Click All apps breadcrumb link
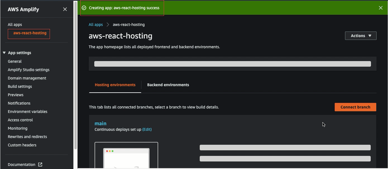388x169 pixels. [x=96, y=25]
